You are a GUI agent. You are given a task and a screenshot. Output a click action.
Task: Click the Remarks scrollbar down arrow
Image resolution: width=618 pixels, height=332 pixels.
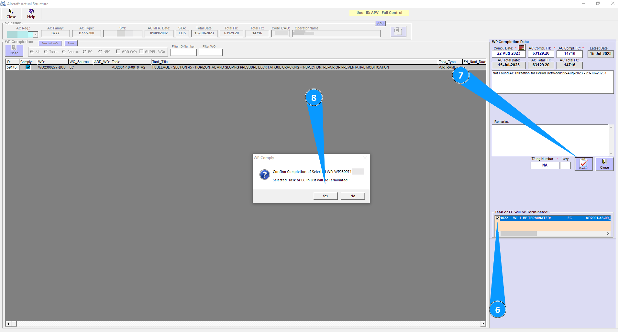tap(611, 154)
